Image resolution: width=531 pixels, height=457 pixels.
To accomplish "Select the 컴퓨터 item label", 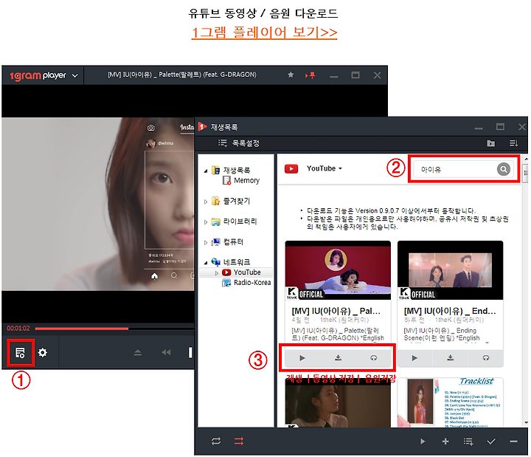I will pyautogui.click(x=233, y=241).
